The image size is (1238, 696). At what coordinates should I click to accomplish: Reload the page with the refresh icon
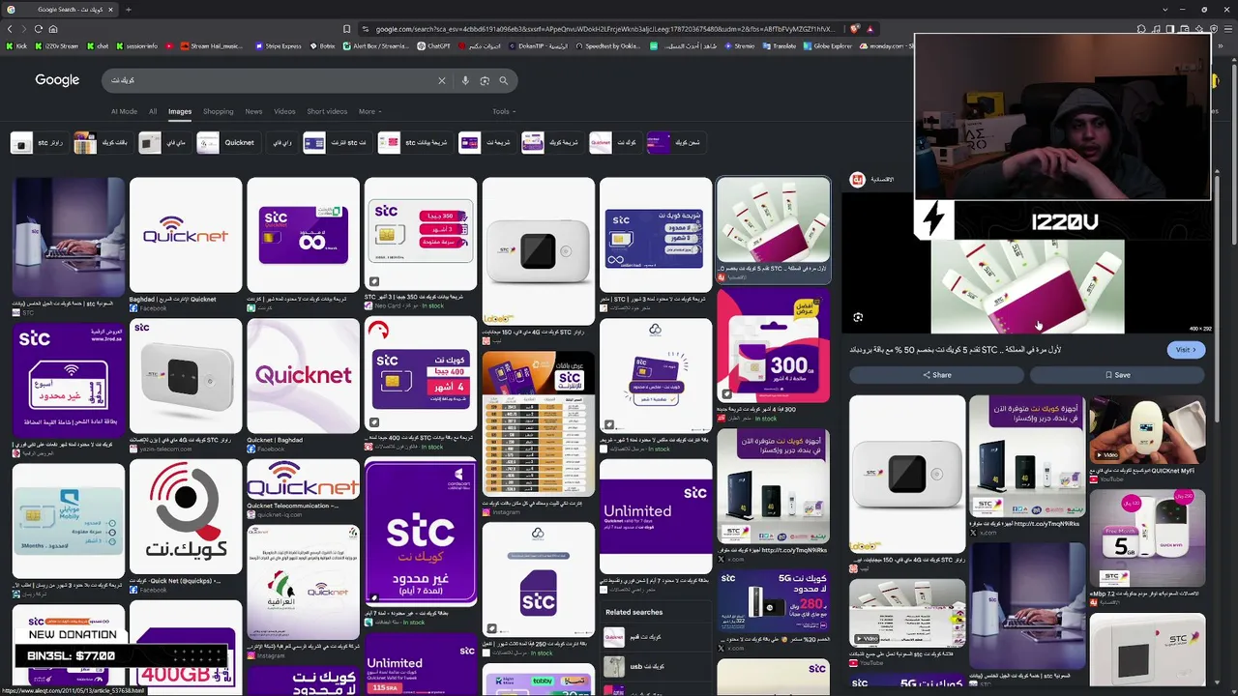(39, 29)
